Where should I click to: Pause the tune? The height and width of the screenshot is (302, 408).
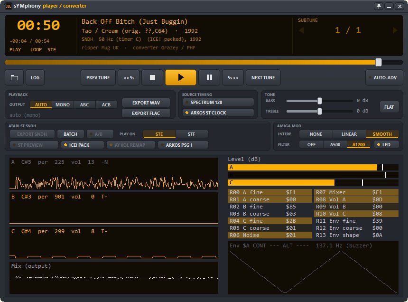click(x=209, y=77)
